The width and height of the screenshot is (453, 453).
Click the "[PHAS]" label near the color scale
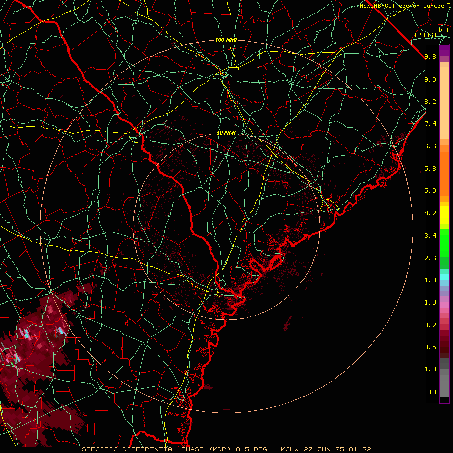(x=425, y=35)
